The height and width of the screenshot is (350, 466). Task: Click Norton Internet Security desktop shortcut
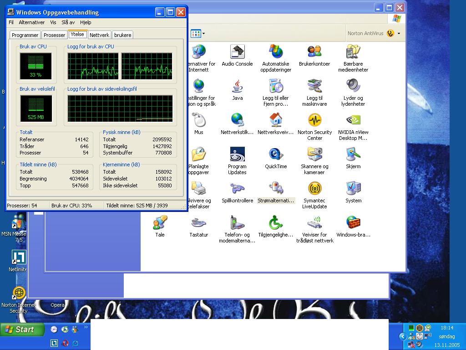click(x=18, y=300)
